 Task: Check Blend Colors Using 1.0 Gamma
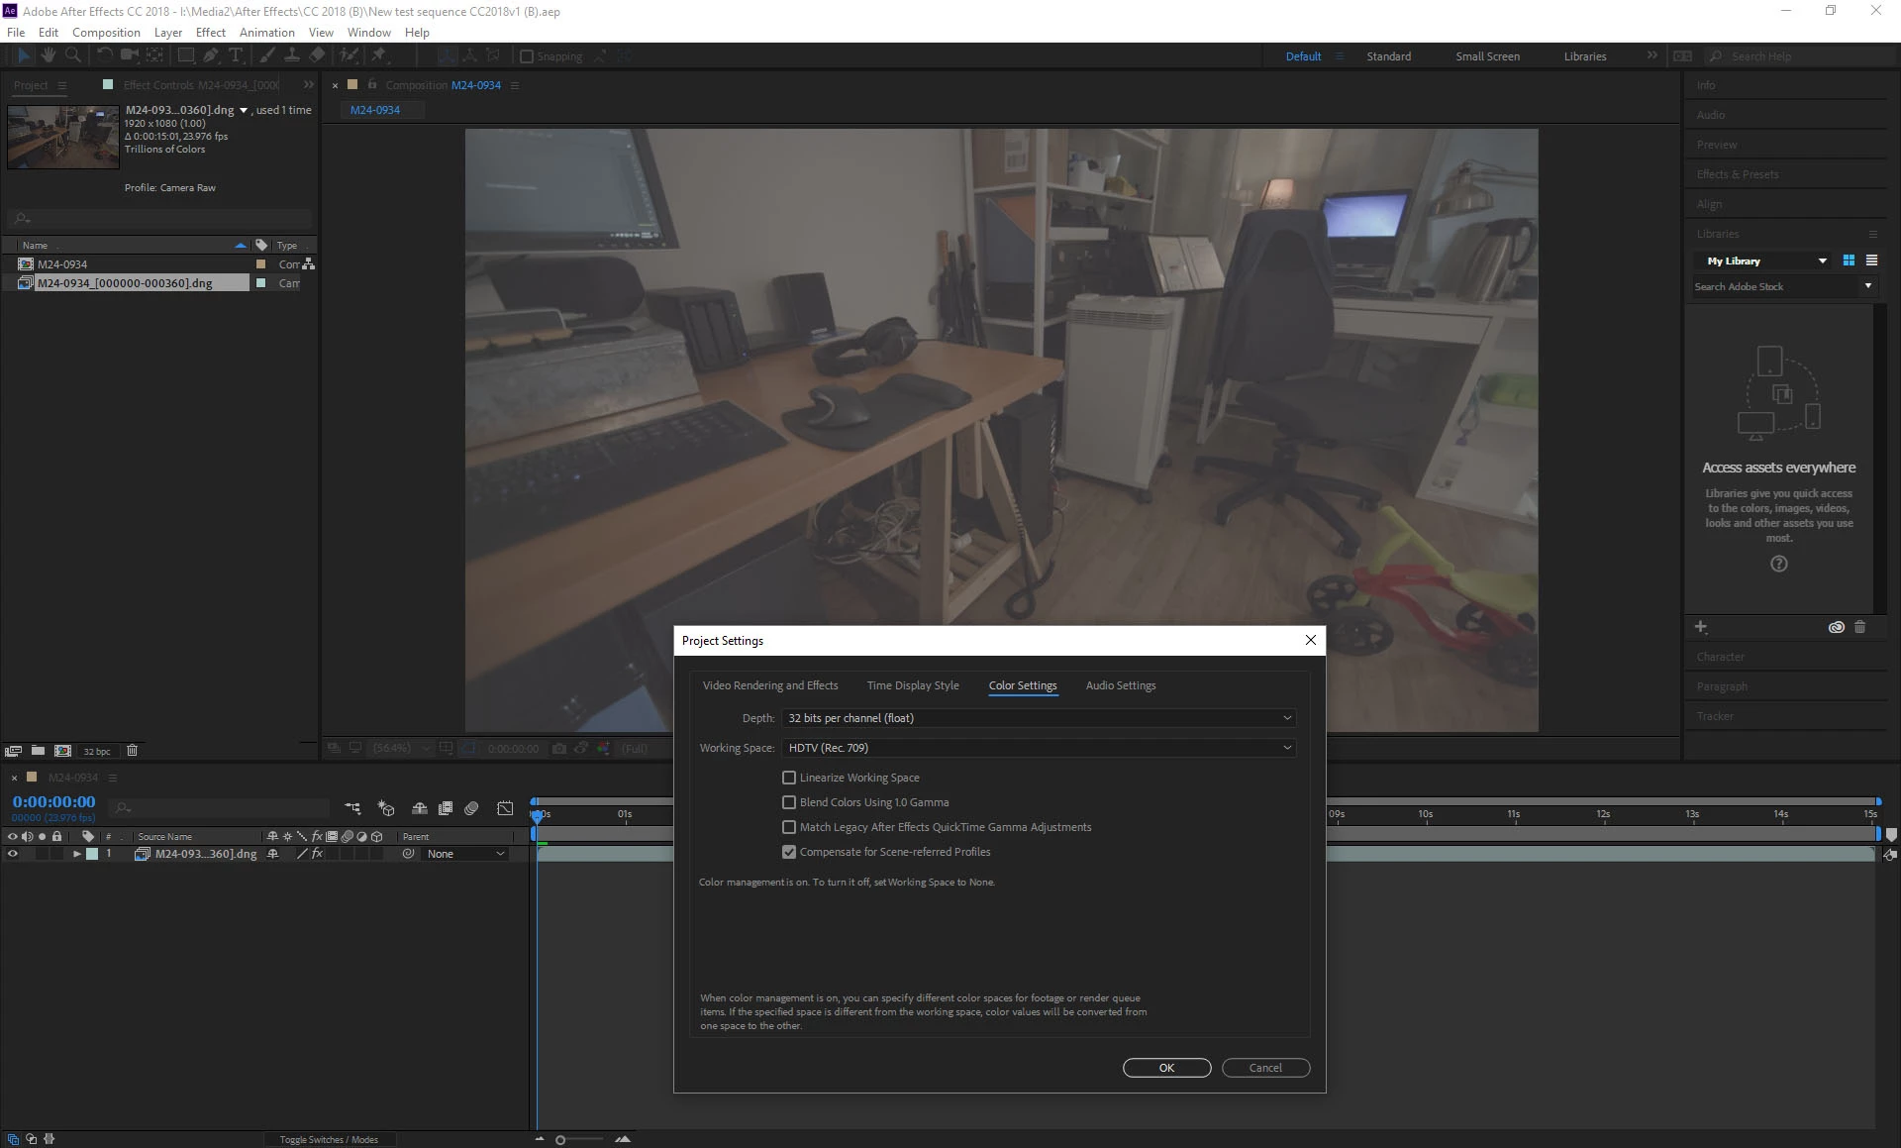coord(789,802)
